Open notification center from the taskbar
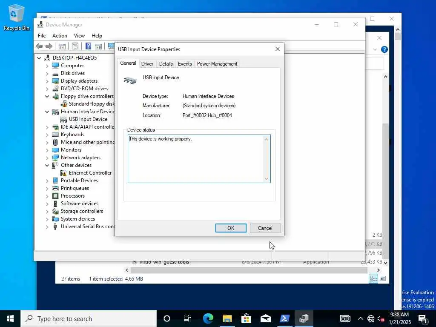 click(x=422, y=318)
